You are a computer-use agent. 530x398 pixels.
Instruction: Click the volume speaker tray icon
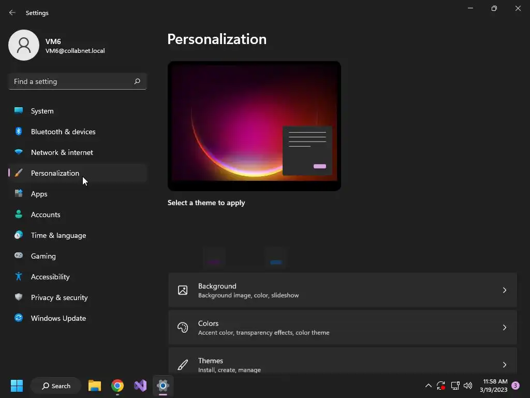point(468,386)
